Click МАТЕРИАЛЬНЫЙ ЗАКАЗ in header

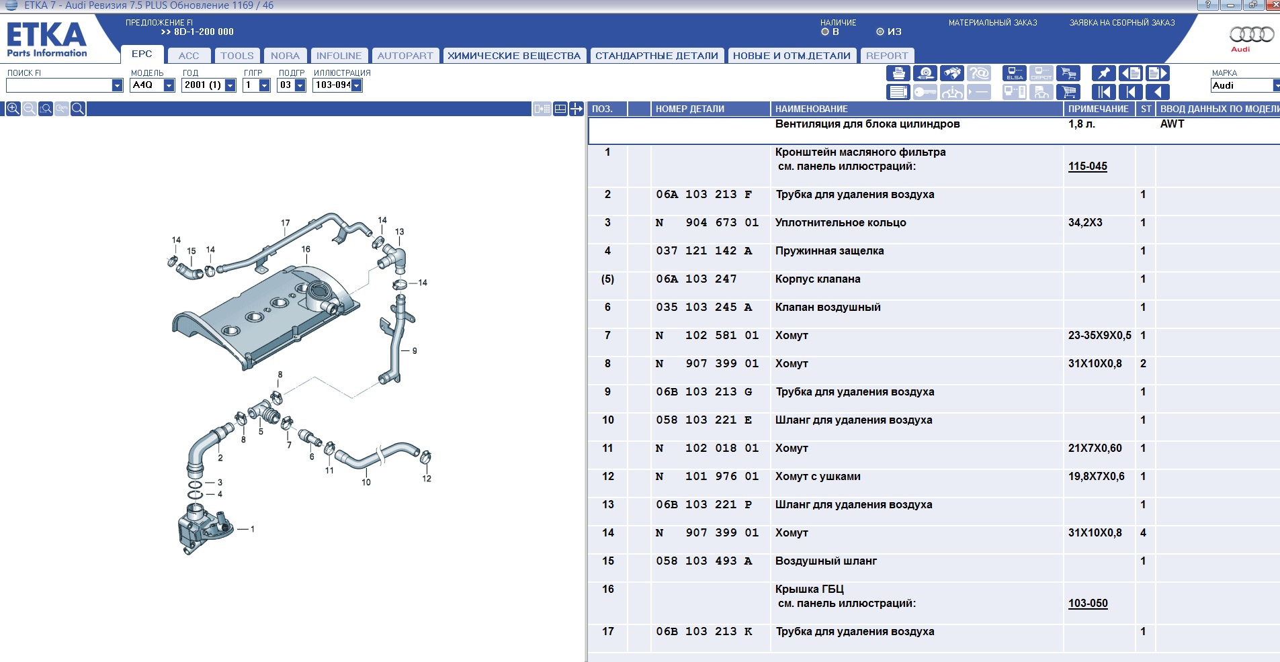click(992, 23)
